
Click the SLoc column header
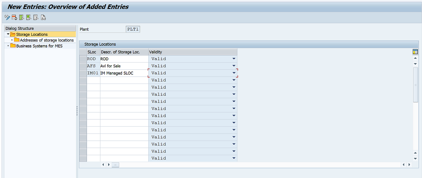[x=93, y=52]
